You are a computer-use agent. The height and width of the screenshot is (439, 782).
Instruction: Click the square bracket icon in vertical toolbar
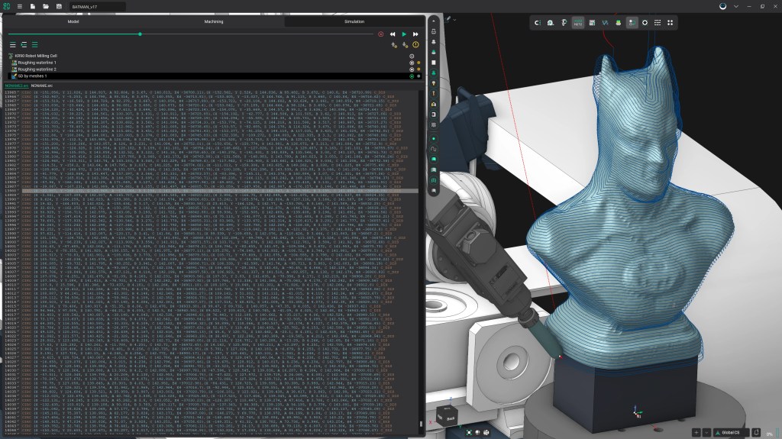point(434,115)
